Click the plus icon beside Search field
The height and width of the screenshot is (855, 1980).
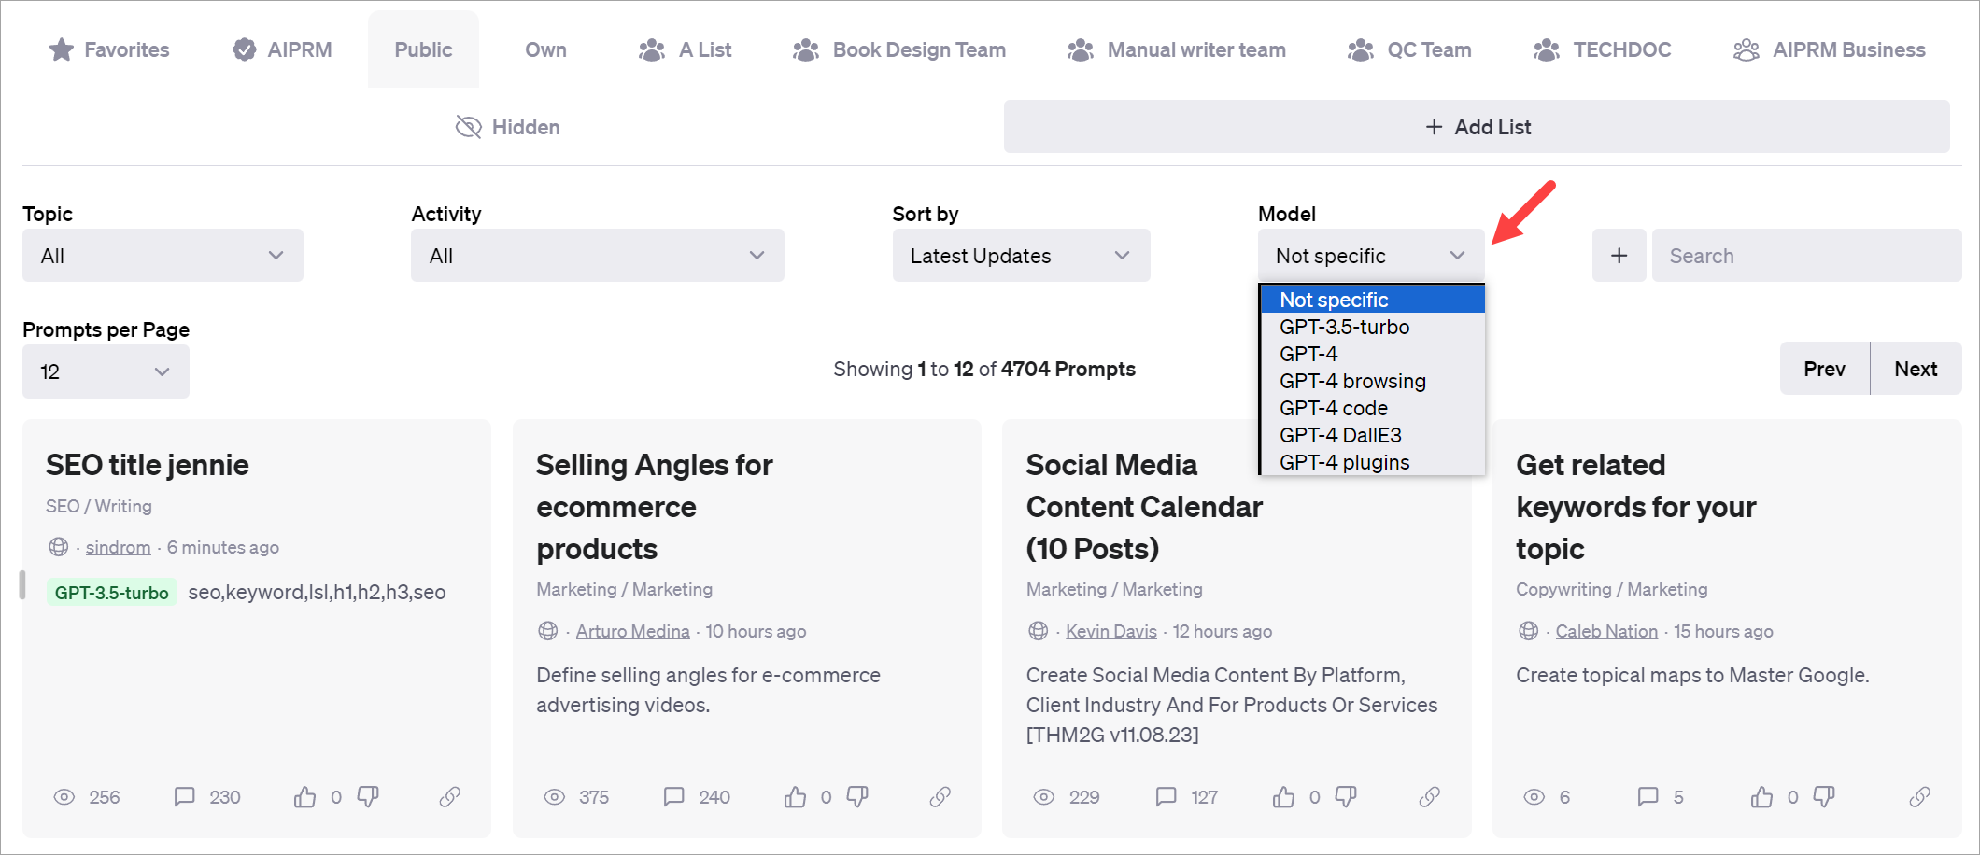pyautogui.click(x=1619, y=256)
